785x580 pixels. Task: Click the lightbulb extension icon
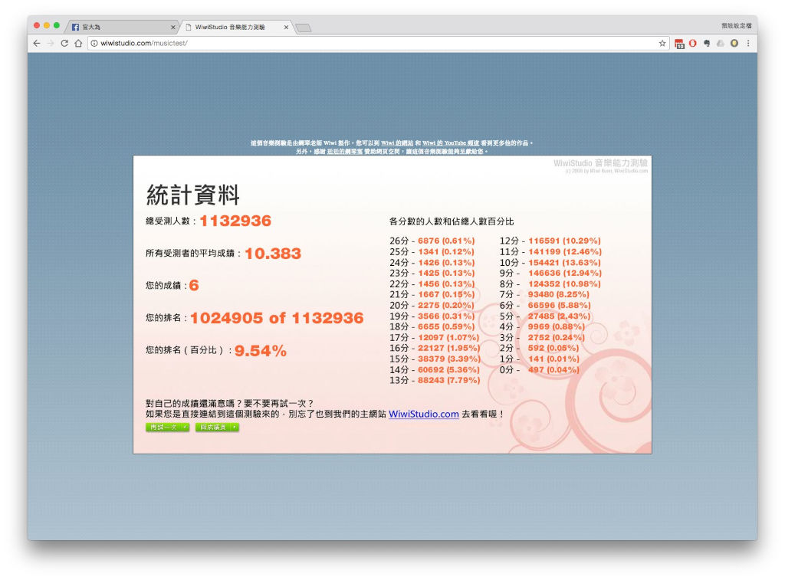tap(734, 44)
